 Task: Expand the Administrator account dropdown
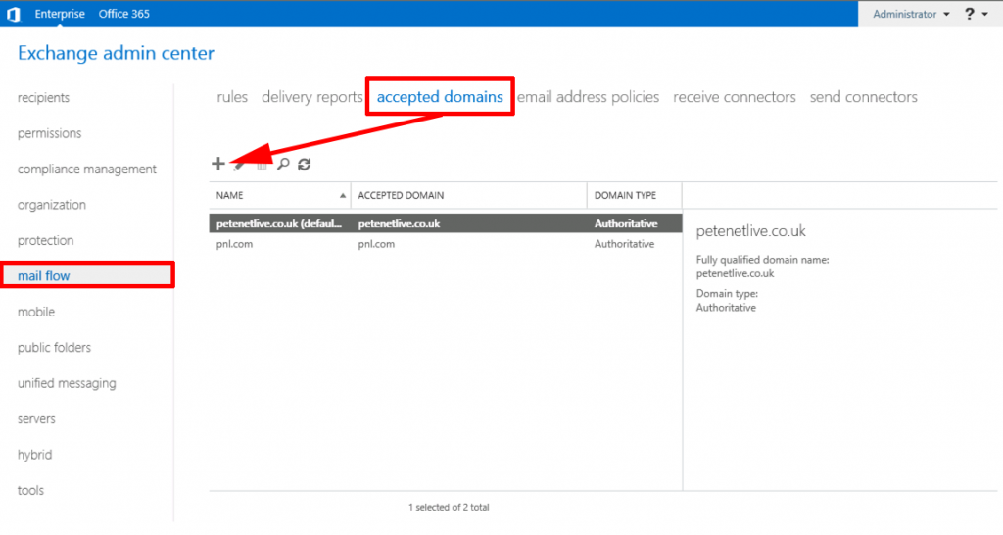(911, 14)
